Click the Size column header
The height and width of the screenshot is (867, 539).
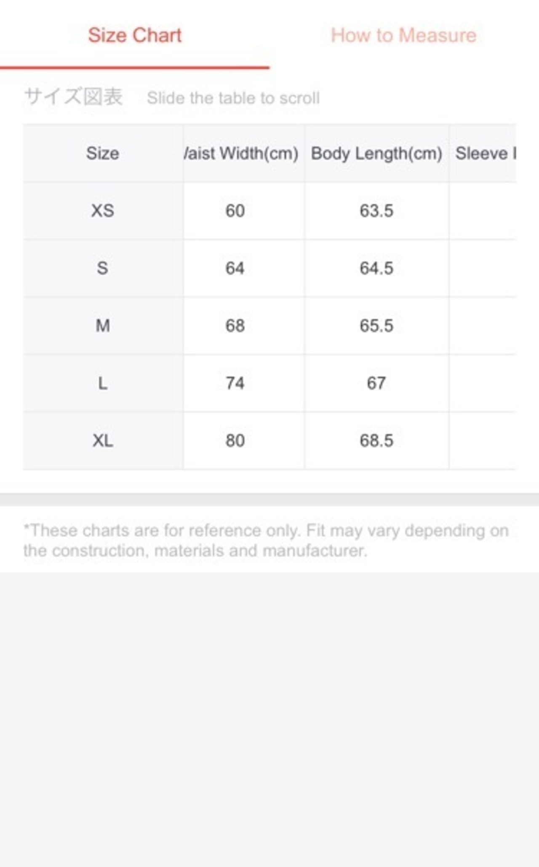(x=103, y=153)
